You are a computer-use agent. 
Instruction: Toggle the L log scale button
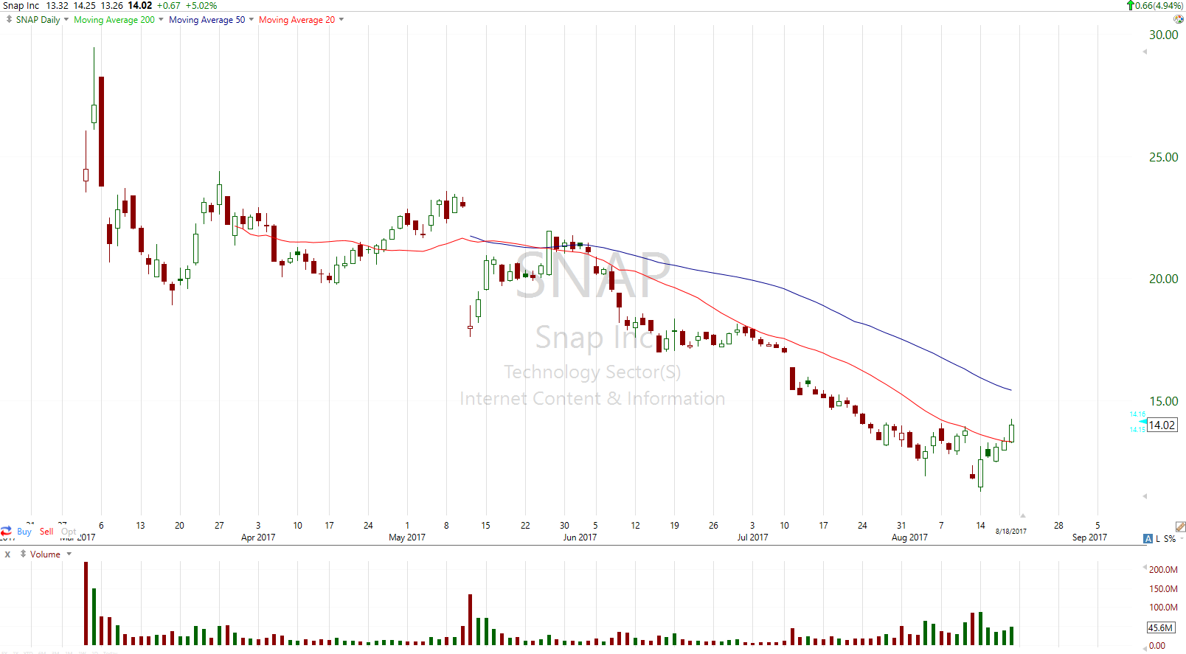tap(1158, 539)
